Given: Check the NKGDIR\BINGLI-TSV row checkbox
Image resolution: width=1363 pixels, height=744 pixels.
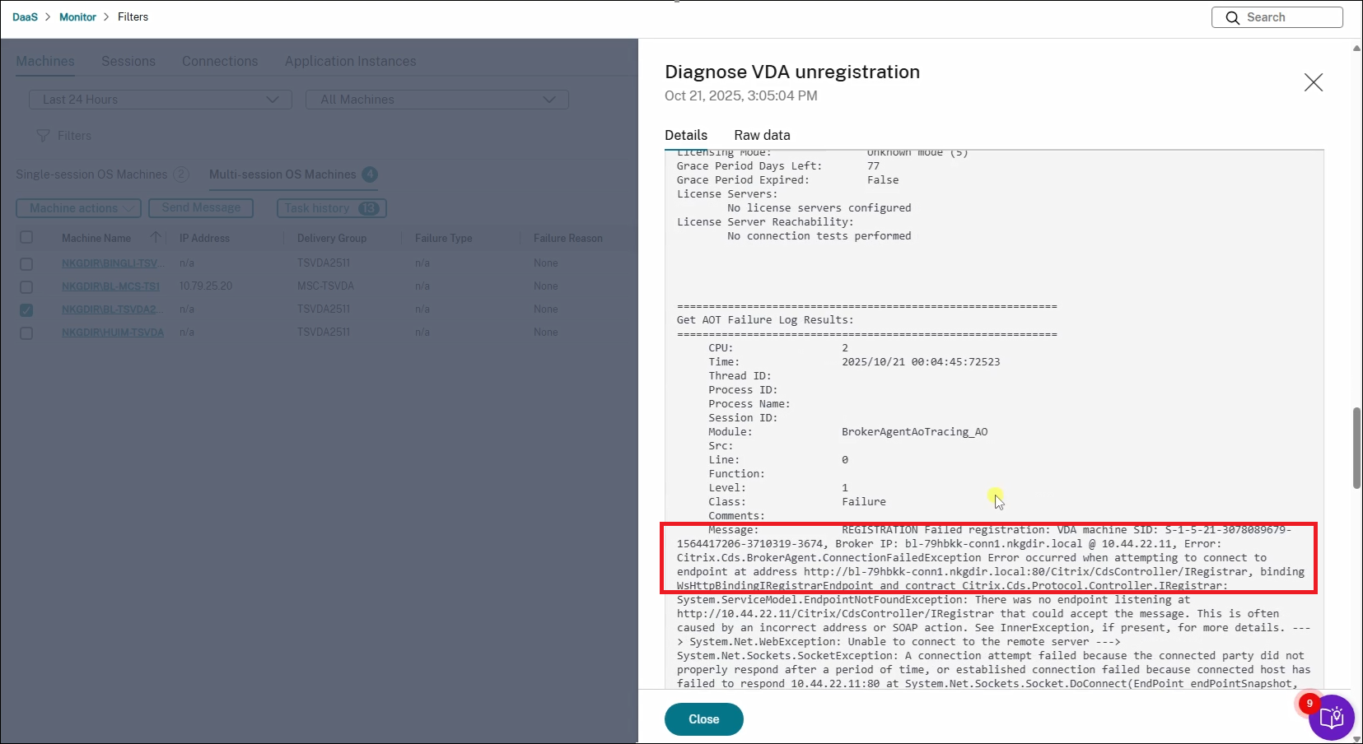Looking at the screenshot, I should (x=26, y=264).
